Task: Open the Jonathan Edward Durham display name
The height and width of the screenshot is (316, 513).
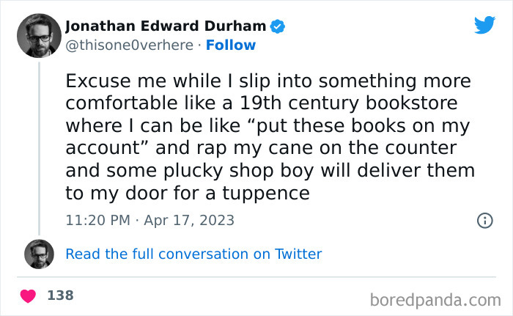Action: [x=166, y=26]
